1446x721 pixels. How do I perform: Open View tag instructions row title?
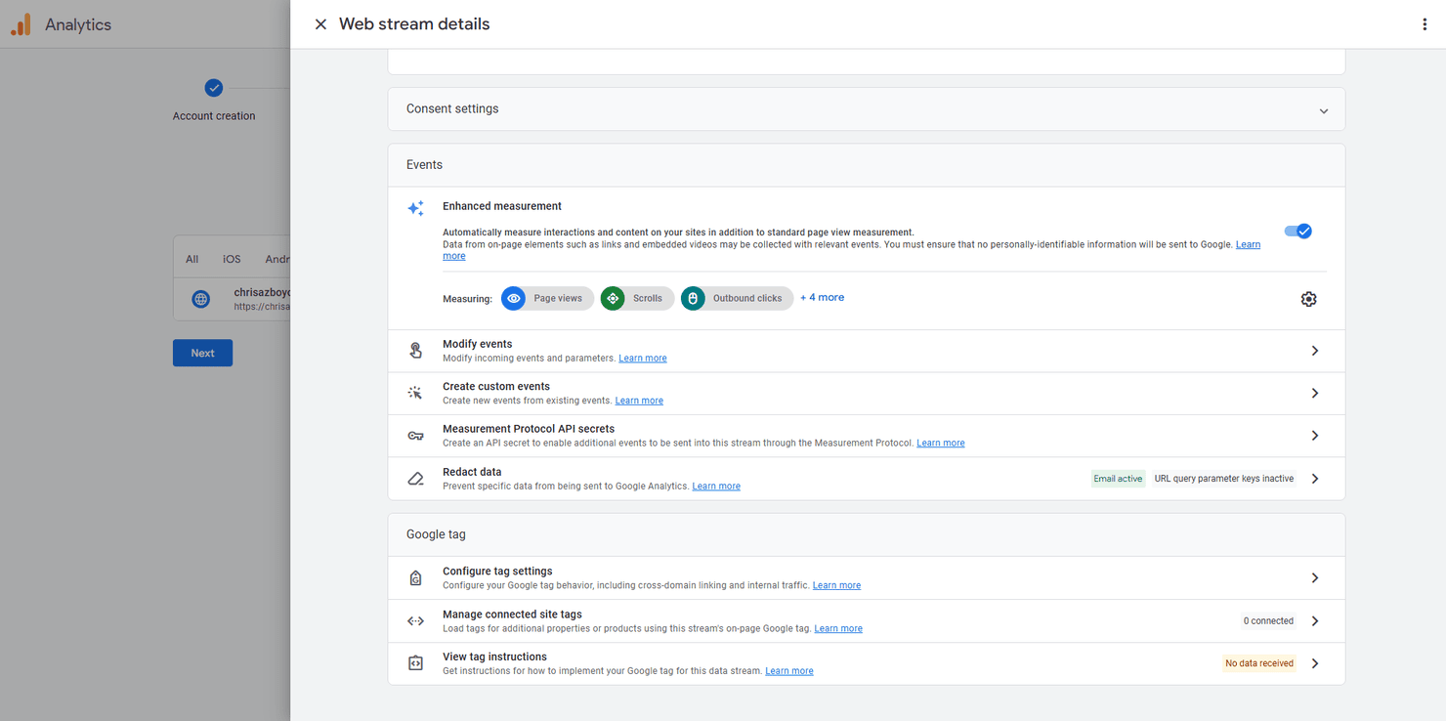click(494, 657)
